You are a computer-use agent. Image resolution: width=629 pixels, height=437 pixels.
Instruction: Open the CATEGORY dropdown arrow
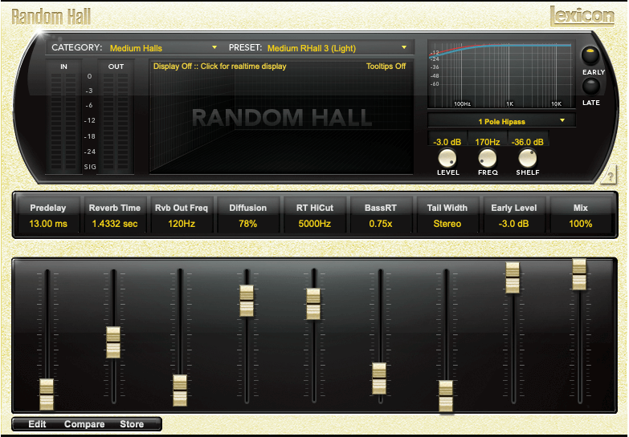[214, 47]
